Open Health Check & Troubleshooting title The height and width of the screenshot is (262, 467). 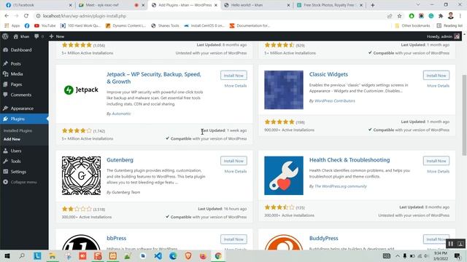click(350, 160)
